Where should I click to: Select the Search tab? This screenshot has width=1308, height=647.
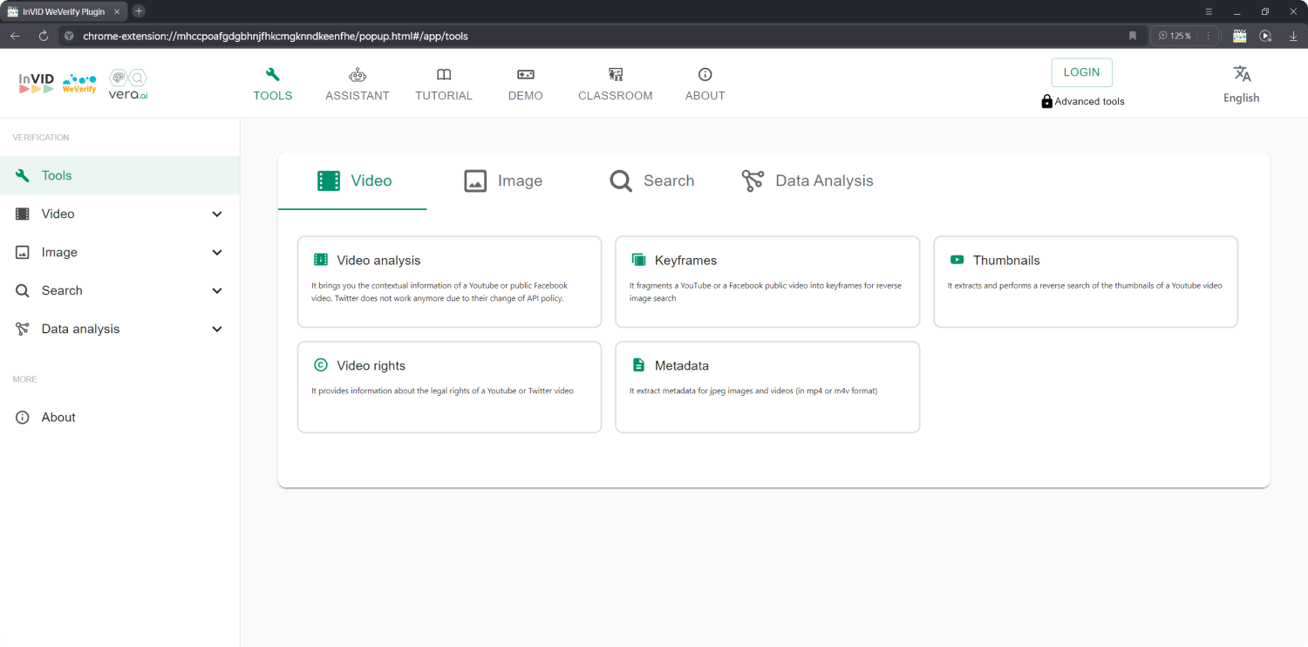pos(652,180)
